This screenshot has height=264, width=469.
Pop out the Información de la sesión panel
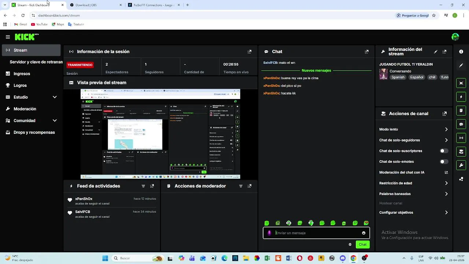[x=250, y=52]
